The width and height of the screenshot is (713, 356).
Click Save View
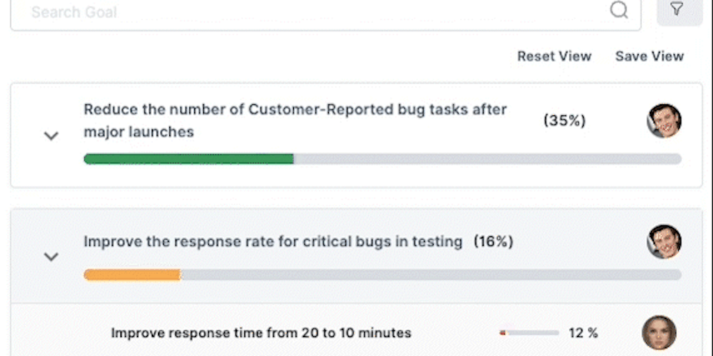(649, 56)
